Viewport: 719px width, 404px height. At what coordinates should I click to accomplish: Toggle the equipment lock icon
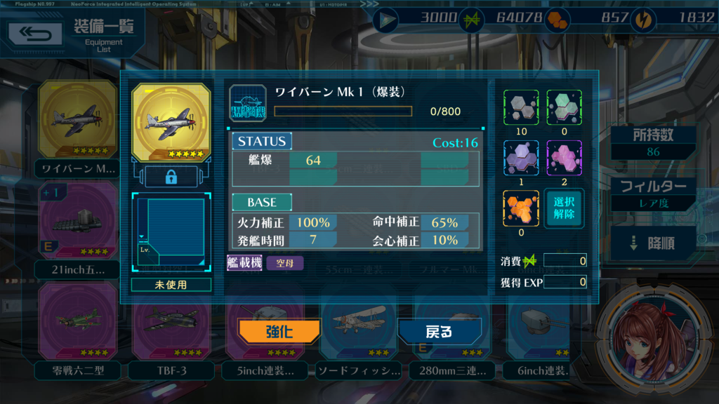171,177
